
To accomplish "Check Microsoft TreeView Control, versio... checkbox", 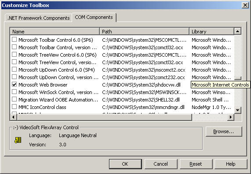I will [x=14, y=62].
